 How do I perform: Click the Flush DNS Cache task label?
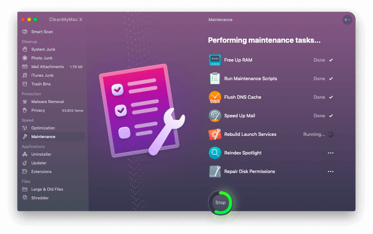click(242, 97)
